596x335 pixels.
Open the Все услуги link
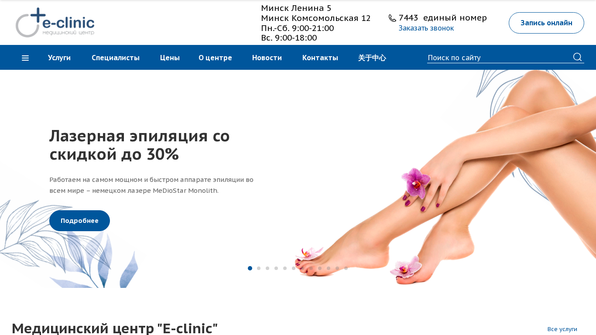tap(562, 329)
